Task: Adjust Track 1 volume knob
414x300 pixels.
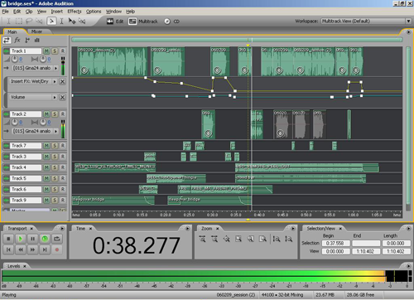Action: pos(14,59)
